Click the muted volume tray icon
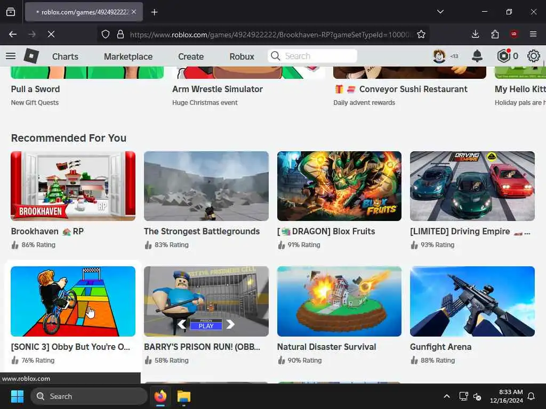546x409 pixels. point(477,396)
